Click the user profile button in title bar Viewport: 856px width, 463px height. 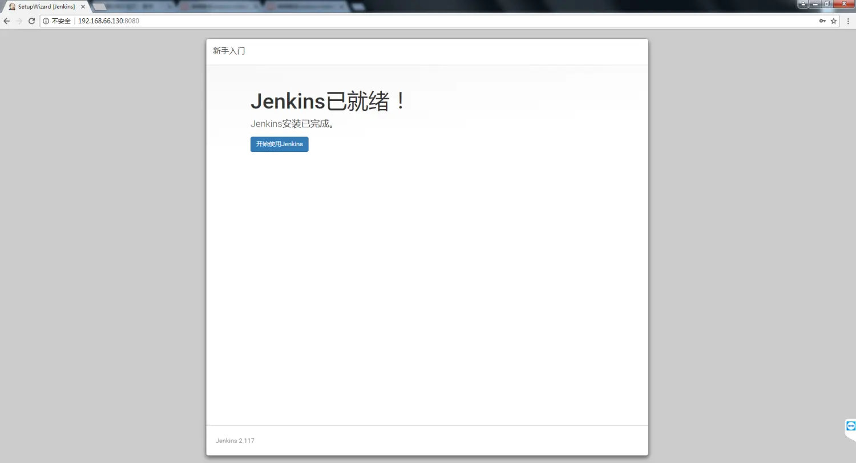coord(803,4)
